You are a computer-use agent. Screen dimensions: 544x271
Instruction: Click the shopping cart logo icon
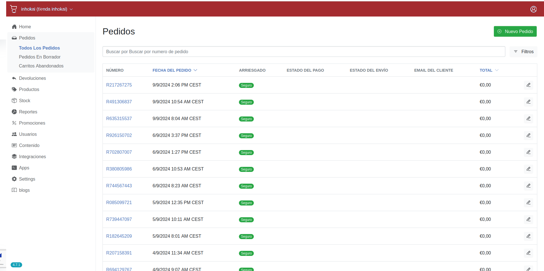[x=13, y=9]
